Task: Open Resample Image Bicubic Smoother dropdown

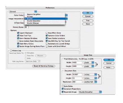Action: click(90, 92)
